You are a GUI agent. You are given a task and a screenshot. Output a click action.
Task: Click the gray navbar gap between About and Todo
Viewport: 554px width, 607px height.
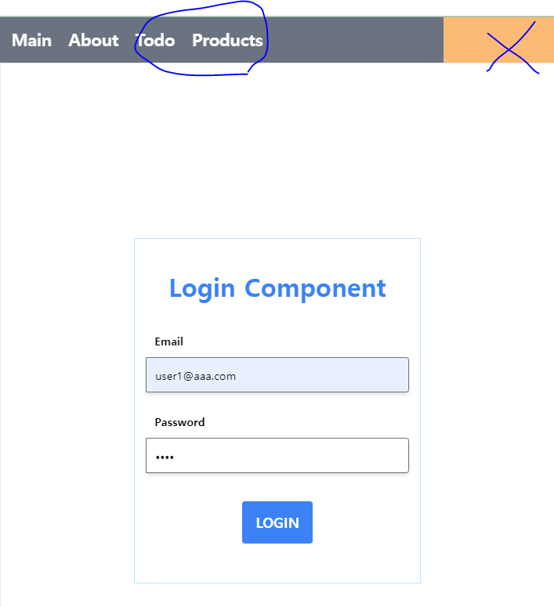point(127,40)
